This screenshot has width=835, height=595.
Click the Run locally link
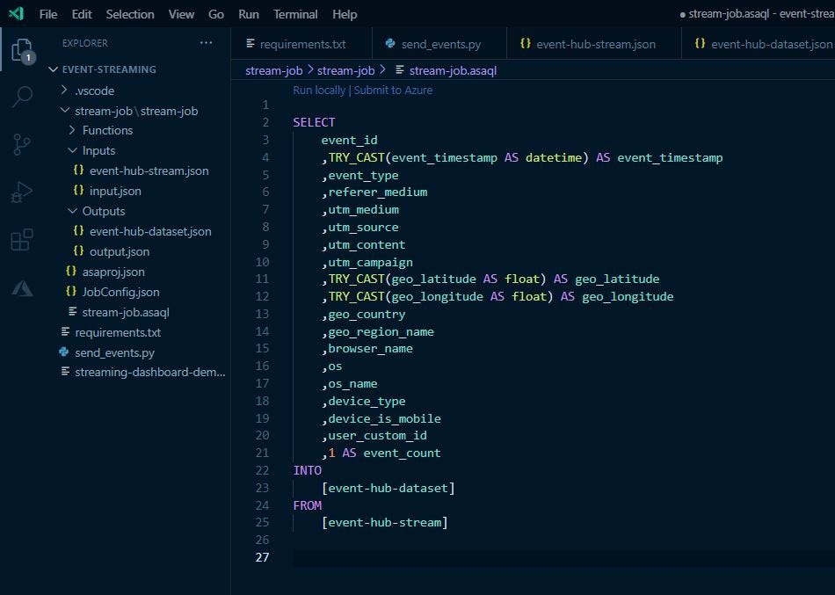319,91
